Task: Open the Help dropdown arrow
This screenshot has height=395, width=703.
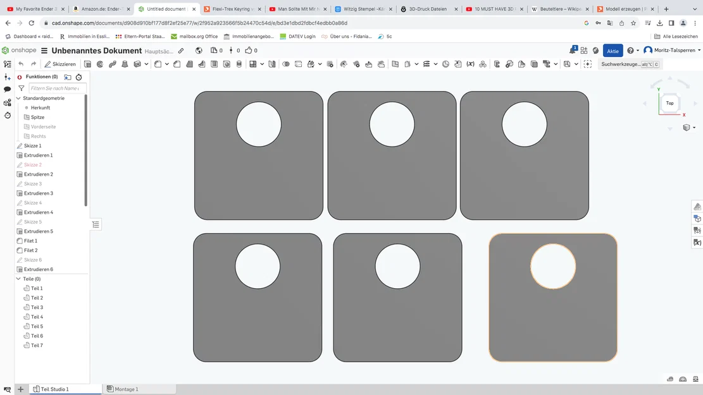Action: (x=638, y=51)
